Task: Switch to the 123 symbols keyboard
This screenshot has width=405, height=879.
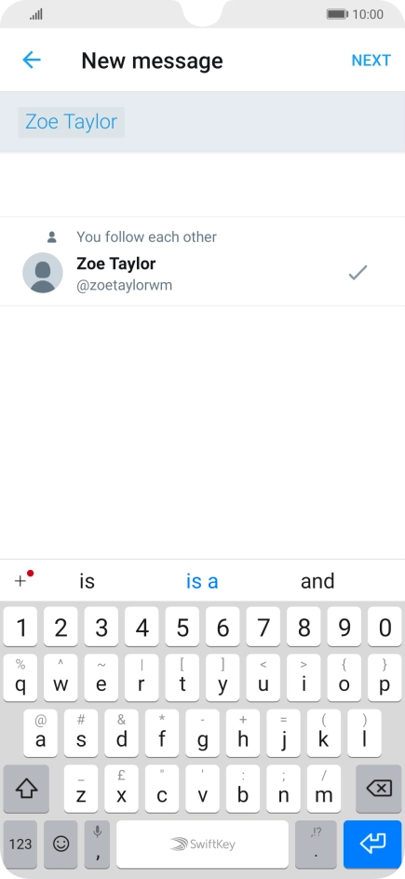Action: (x=20, y=844)
